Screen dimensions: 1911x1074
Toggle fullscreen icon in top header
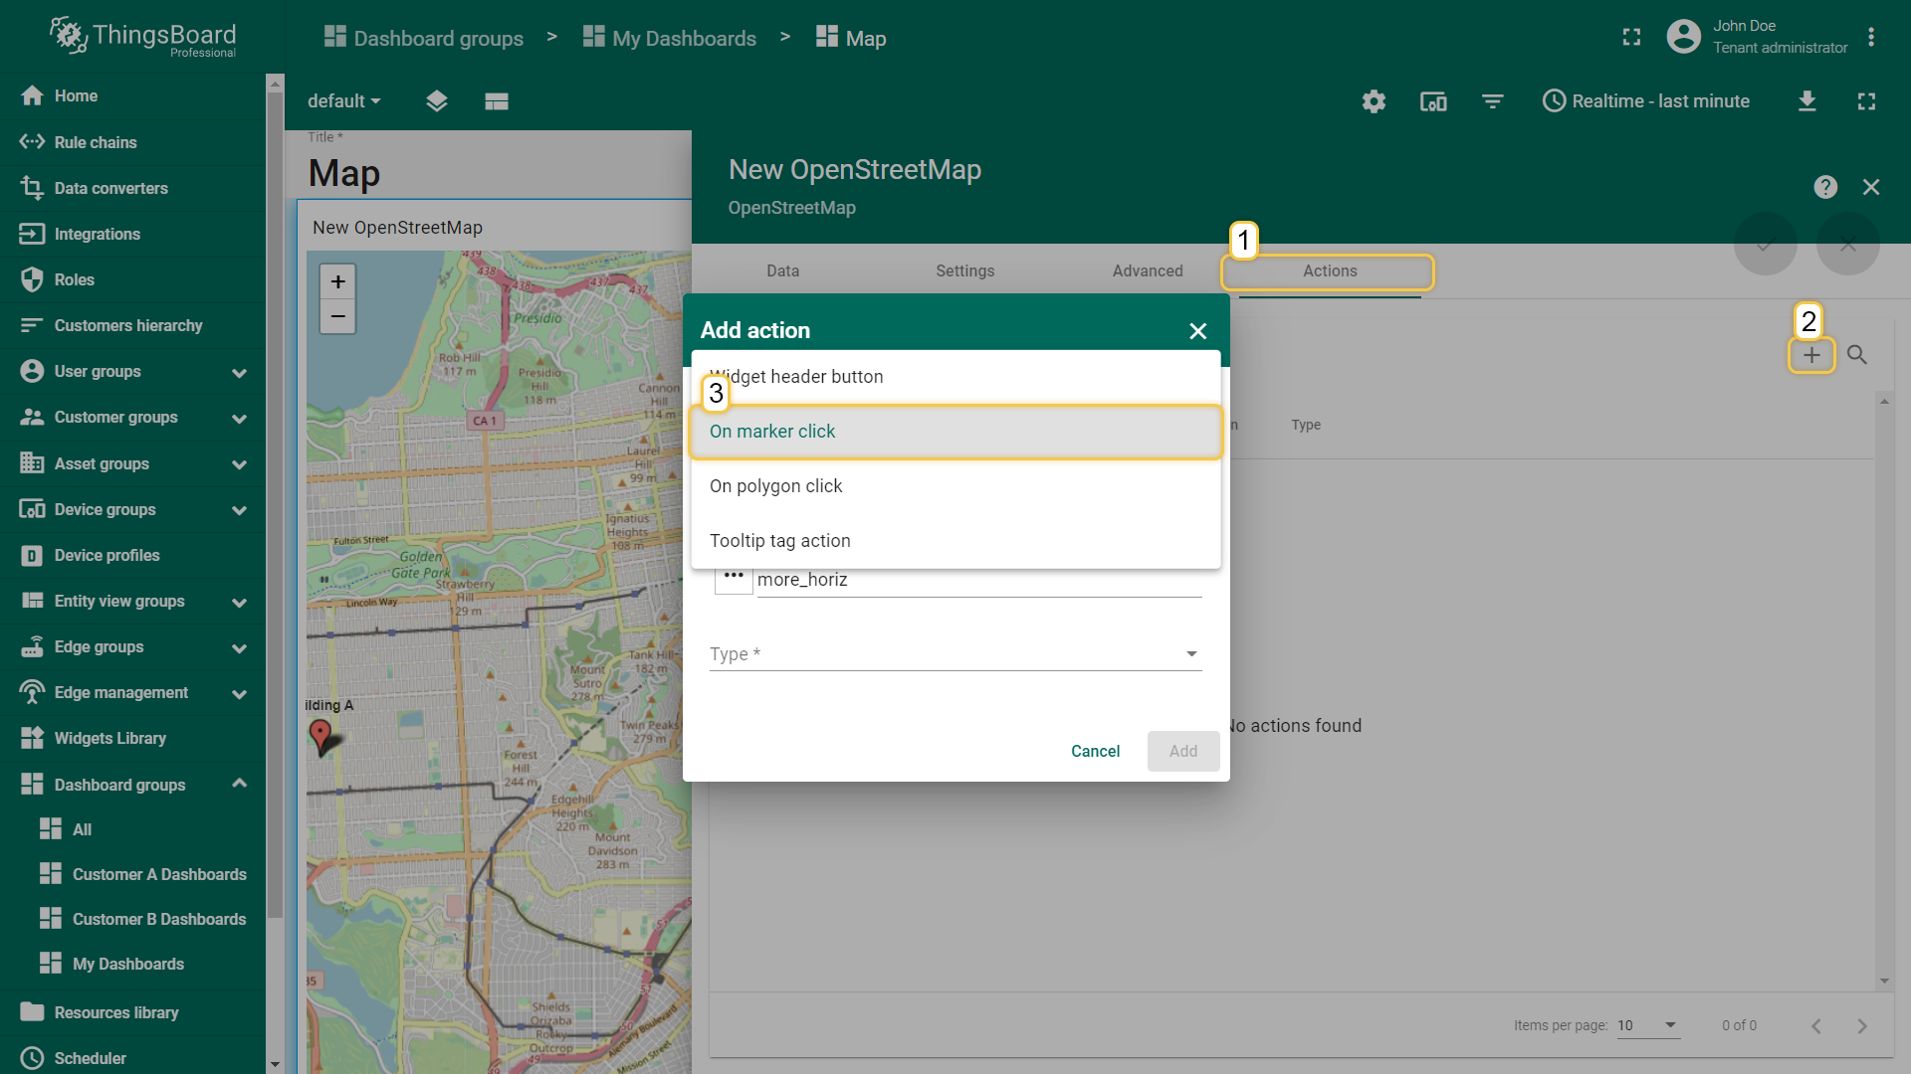pyautogui.click(x=1631, y=38)
